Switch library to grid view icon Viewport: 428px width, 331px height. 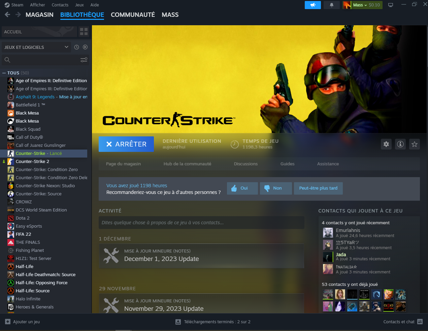[84, 32]
